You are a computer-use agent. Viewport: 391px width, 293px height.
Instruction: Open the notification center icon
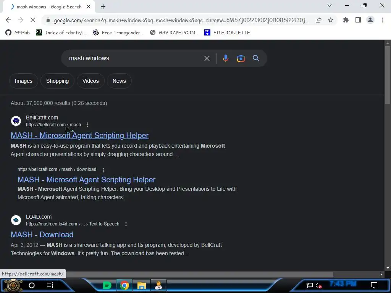(374, 285)
